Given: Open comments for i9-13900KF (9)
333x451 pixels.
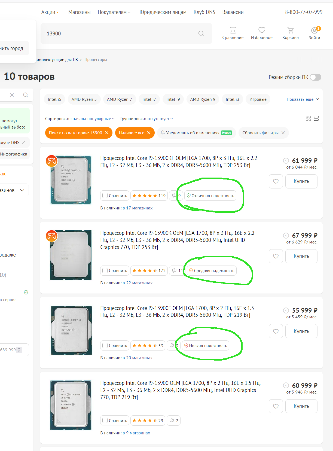Looking at the screenshot, I should coord(176,196).
